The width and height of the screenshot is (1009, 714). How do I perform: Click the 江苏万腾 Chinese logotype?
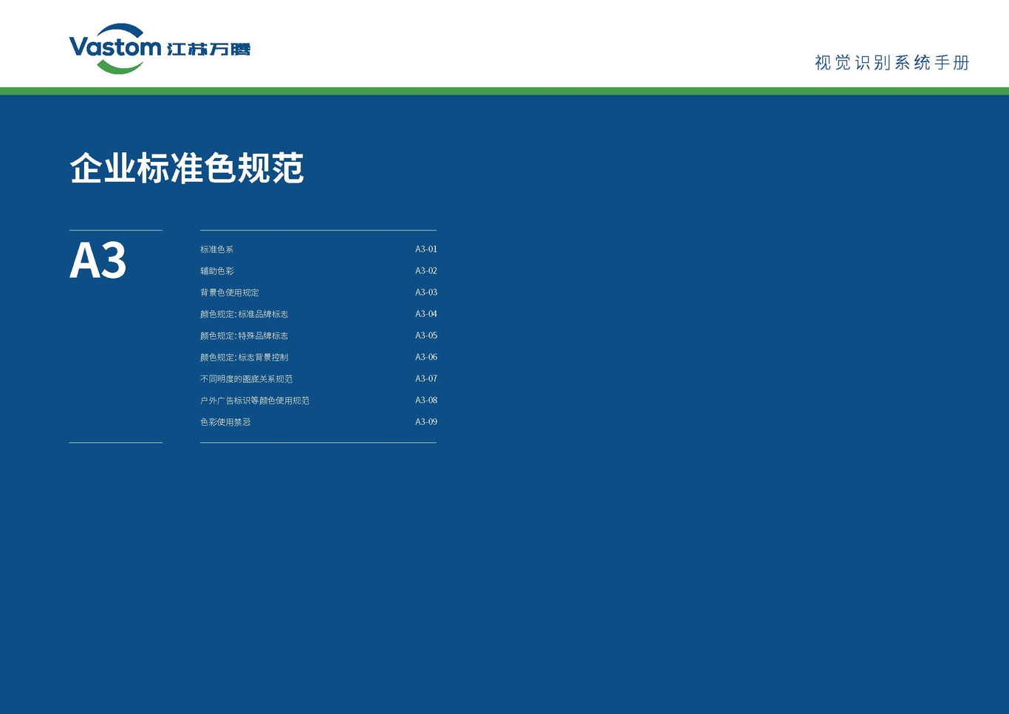209,50
